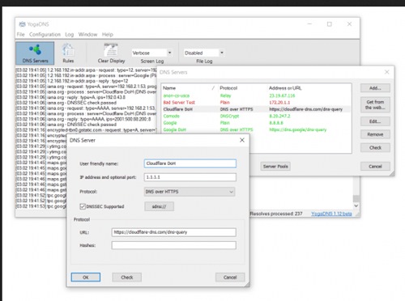Click Remove in DNS Servers window
Image resolution: width=405 pixels, height=301 pixels.
click(x=375, y=134)
